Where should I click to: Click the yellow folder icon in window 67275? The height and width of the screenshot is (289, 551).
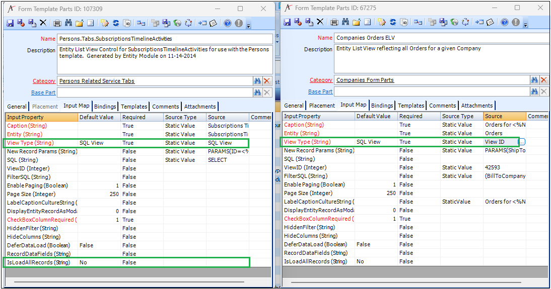click(x=356, y=23)
